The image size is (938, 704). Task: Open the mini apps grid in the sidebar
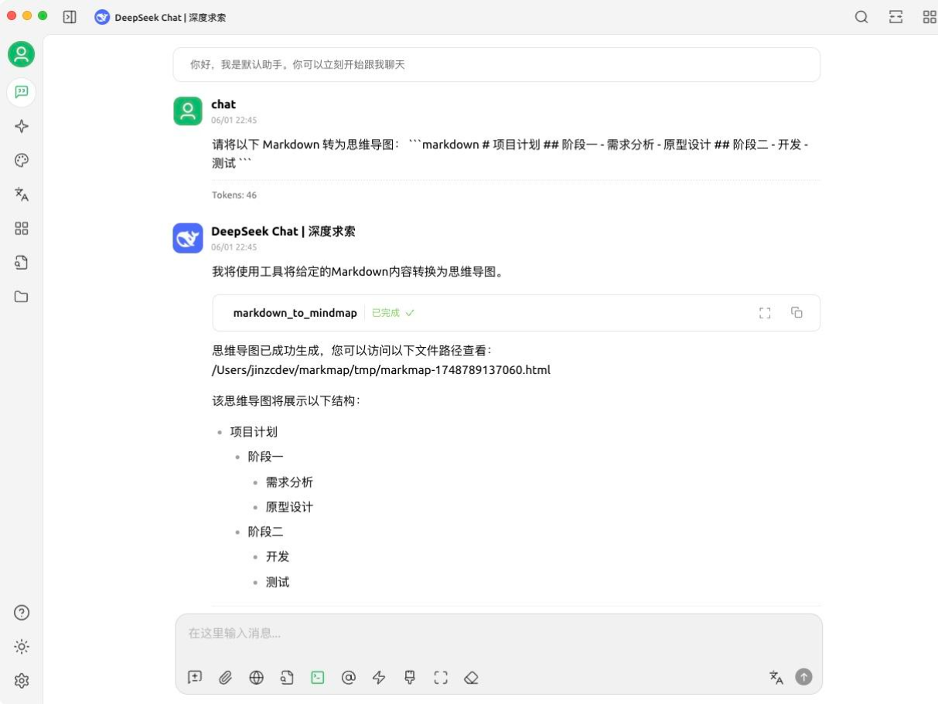[x=22, y=228]
